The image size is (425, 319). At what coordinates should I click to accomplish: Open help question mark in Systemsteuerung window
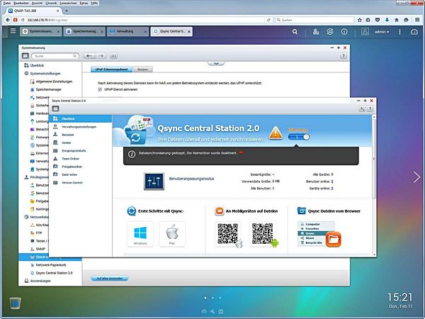click(x=343, y=56)
